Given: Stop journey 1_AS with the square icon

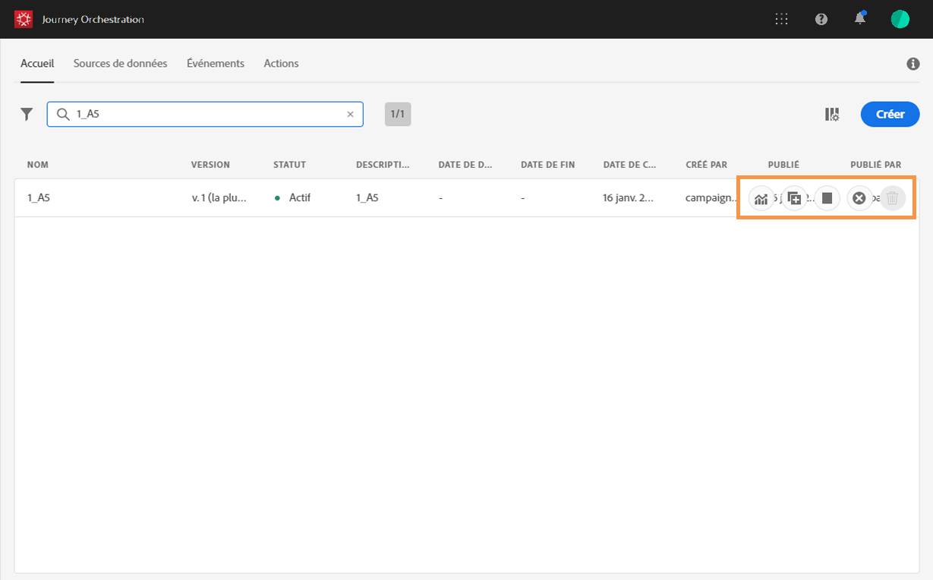Looking at the screenshot, I should click(827, 198).
